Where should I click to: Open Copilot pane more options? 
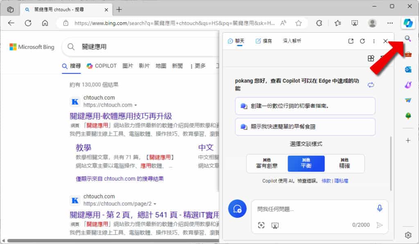pos(374,41)
